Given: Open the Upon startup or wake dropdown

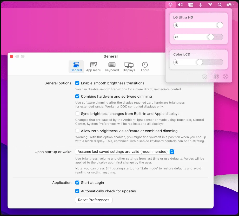Looking at the screenshot, I should (125, 151).
